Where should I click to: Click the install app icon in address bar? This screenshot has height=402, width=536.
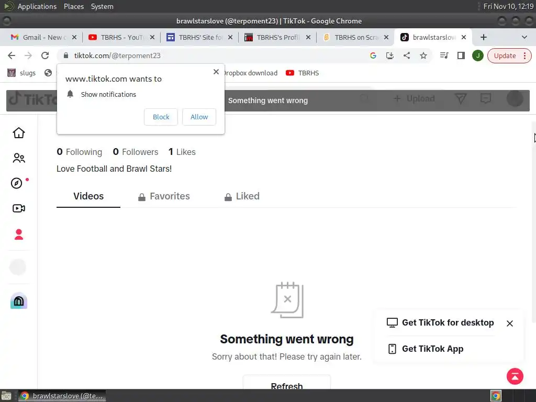389,55
